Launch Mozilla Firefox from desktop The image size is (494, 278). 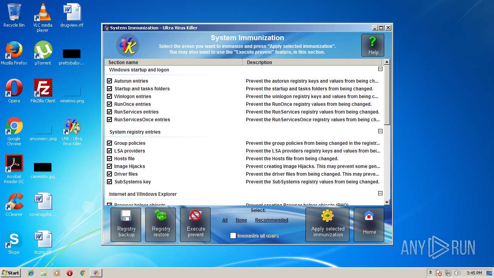pyautogui.click(x=14, y=53)
